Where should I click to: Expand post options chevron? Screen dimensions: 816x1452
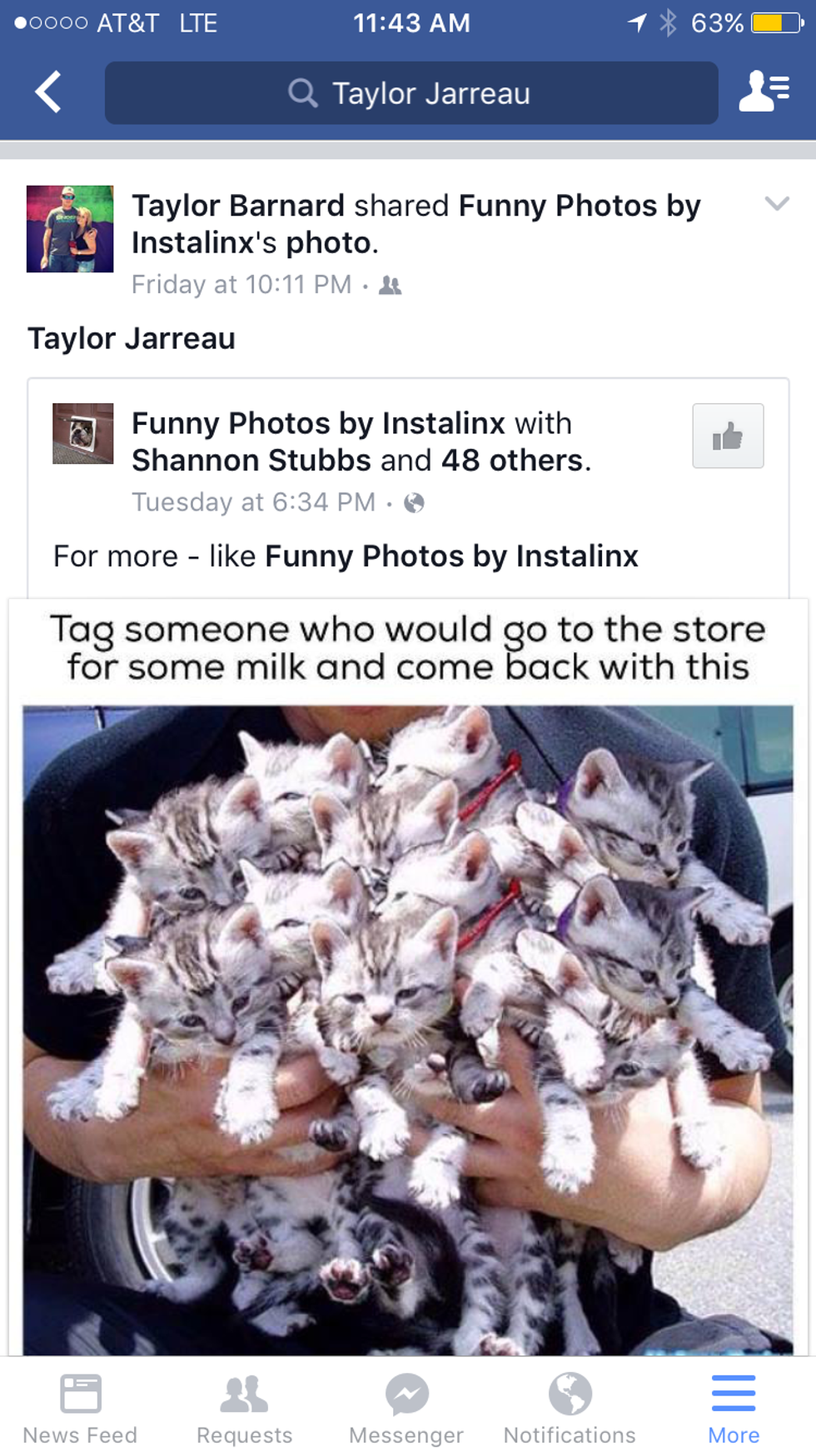777,203
